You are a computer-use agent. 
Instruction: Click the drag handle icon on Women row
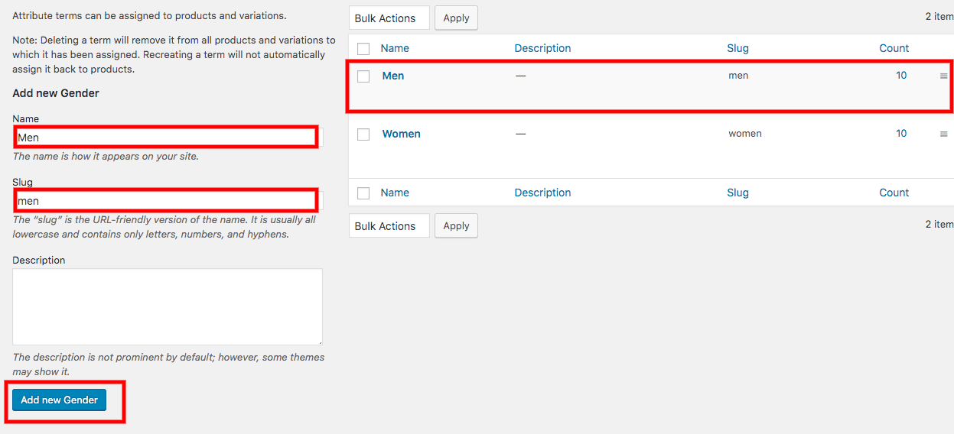943,134
